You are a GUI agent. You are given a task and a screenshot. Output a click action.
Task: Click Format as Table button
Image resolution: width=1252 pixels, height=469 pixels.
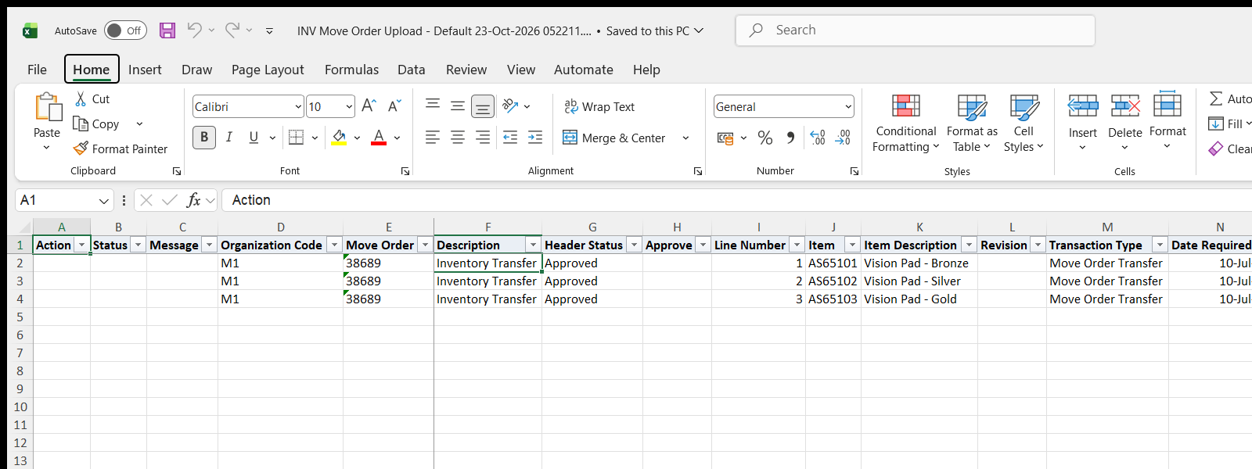click(972, 124)
